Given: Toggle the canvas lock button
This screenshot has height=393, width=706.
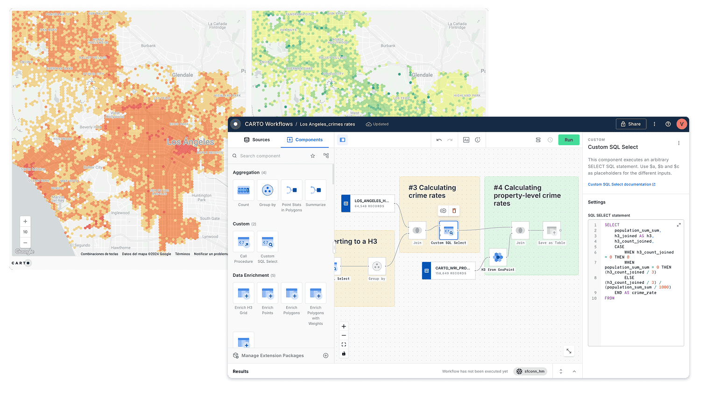Looking at the screenshot, I should (x=344, y=354).
